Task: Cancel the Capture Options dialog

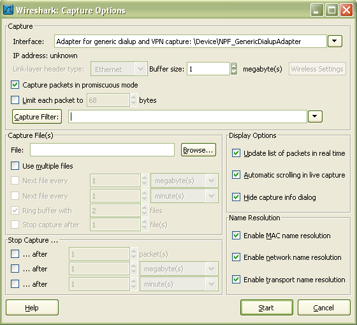Action: (324, 307)
